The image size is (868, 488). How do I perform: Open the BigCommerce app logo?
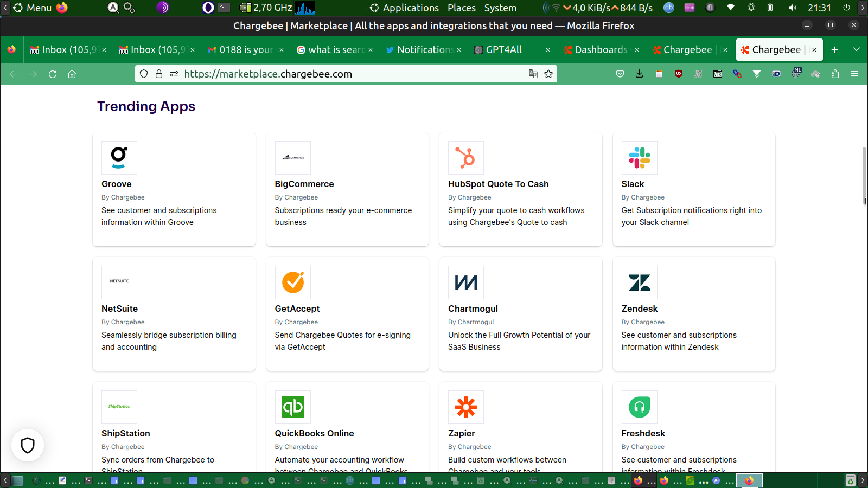point(293,158)
